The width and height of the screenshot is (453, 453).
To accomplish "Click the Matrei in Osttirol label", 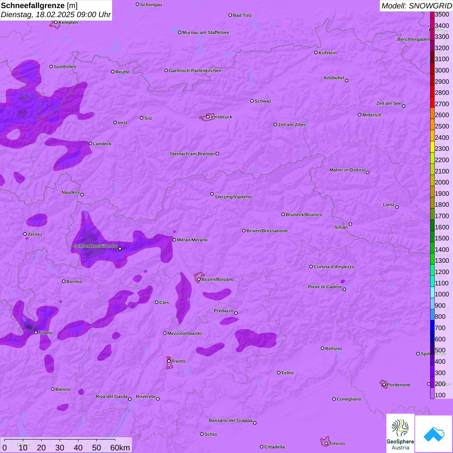I will tap(348, 170).
